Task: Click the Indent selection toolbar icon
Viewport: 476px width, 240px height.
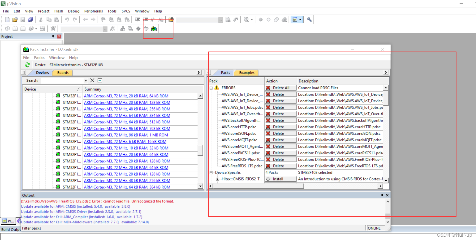Action: (x=137, y=20)
